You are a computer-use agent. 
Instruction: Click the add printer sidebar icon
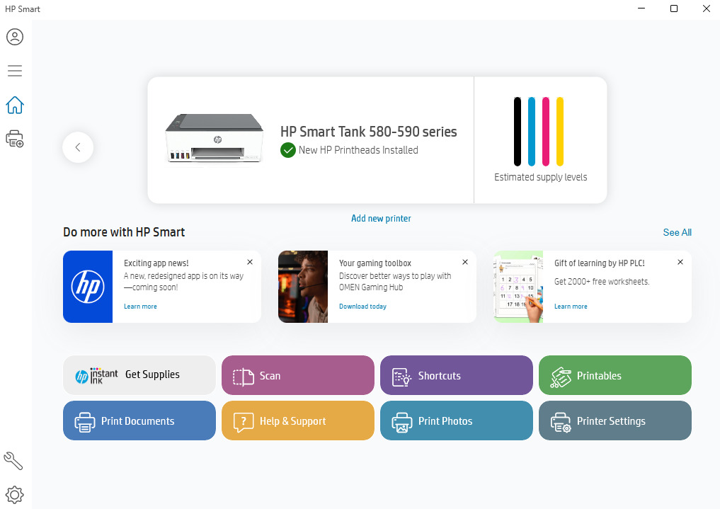tap(15, 139)
